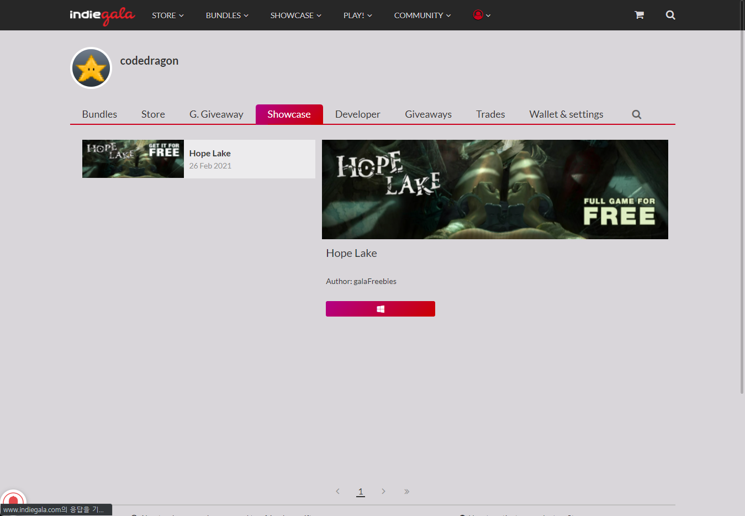Open site search magnifier in top bar

click(670, 15)
